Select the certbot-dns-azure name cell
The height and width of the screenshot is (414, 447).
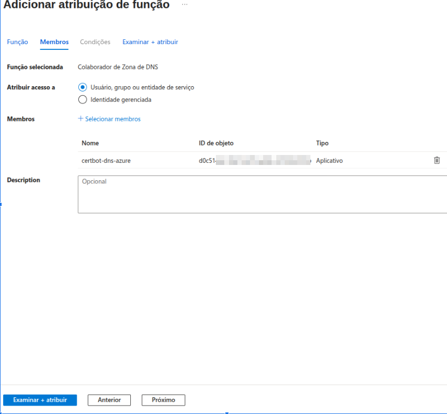[x=106, y=161]
